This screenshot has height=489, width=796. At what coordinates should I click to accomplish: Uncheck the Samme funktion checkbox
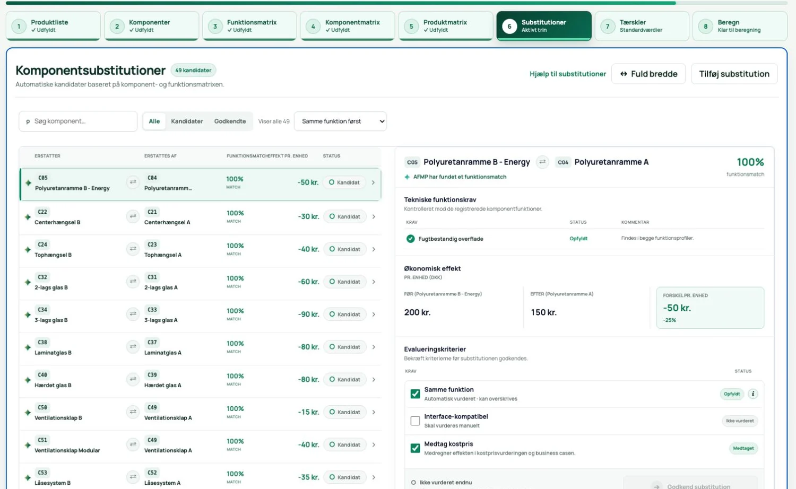(x=415, y=394)
